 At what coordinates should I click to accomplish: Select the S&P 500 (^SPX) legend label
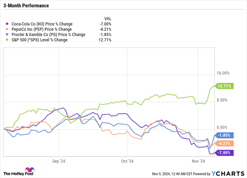click(39, 40)
